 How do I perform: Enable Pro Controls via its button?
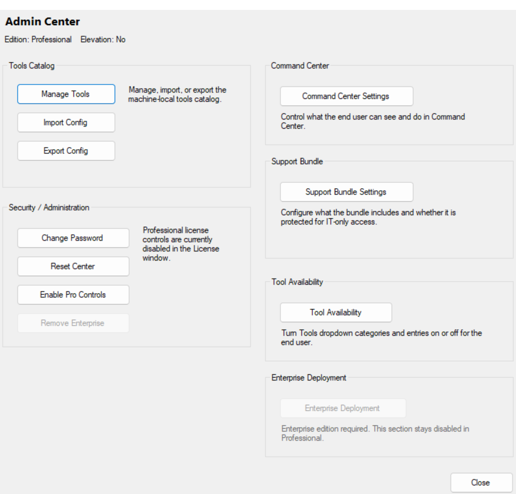tap(73, 295)
